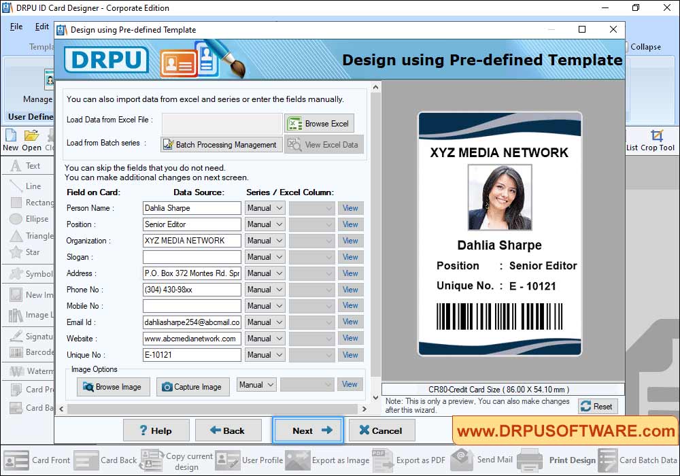Click the Open folder icon

(31, 141)
